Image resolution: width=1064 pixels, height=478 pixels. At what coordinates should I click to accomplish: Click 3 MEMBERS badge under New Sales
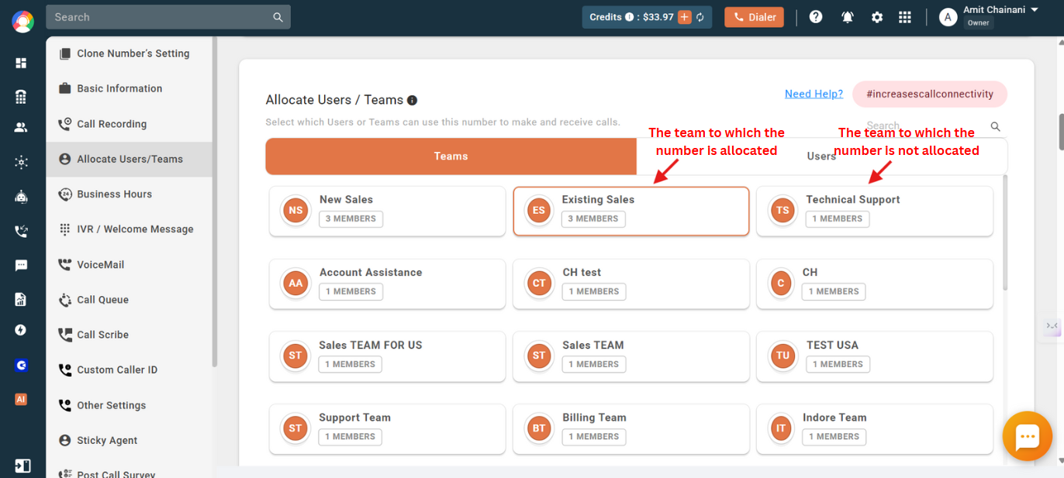tap(351, 218)
